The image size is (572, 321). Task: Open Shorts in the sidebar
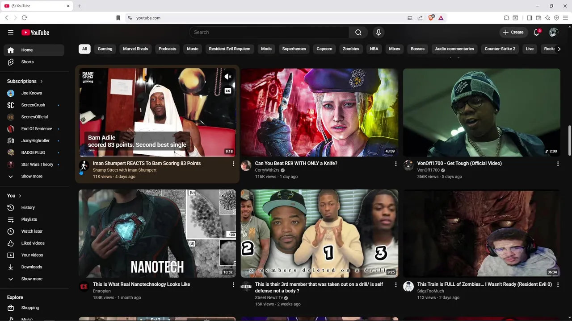(34, 62)
